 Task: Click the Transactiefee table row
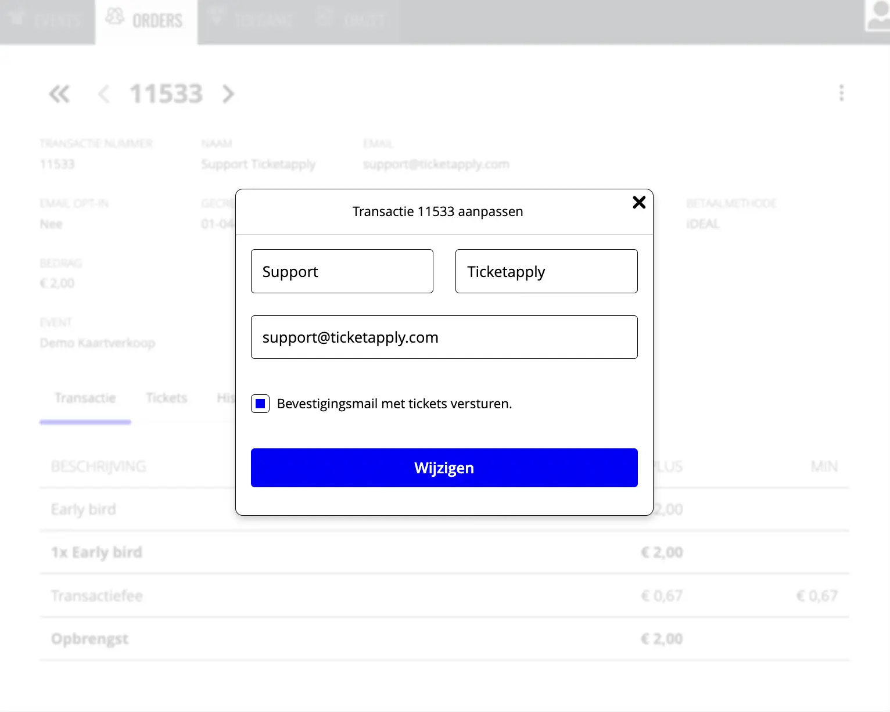96,596
